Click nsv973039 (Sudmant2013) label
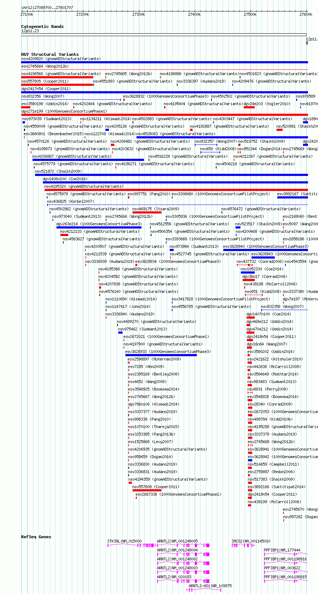Image resolution: width=318 pixels, height=594 pixels. click(47, 119)
